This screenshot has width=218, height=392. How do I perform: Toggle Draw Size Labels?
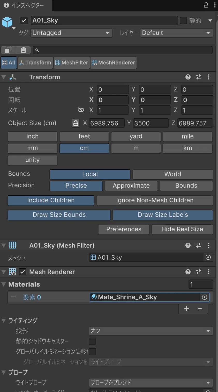point(163,215)
